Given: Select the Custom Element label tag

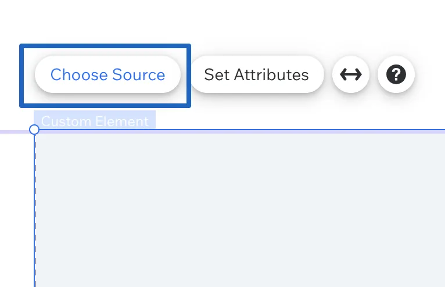Looking at the screenshot, I should (95, 120).
